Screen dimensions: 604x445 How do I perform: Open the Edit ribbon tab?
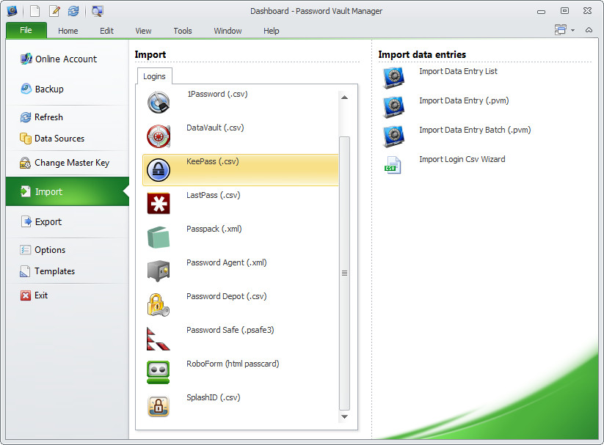pyautogui.click(x=106, y=31)
